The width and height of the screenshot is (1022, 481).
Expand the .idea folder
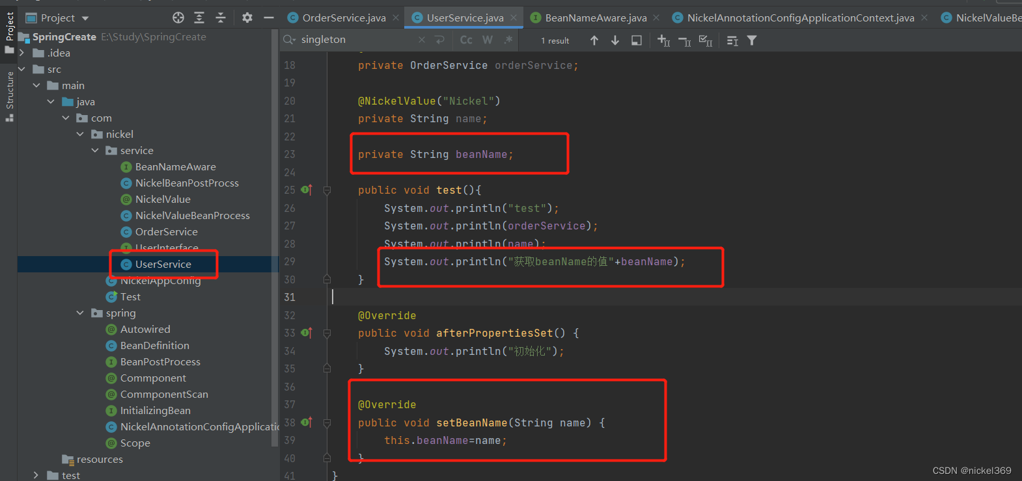[21, 53]
